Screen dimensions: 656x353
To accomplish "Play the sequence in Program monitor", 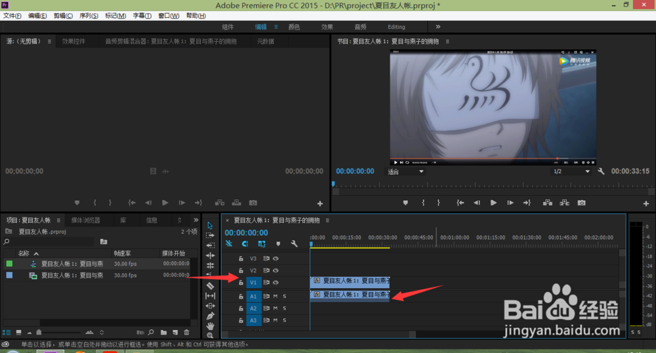I will click(x=494, y=202).
